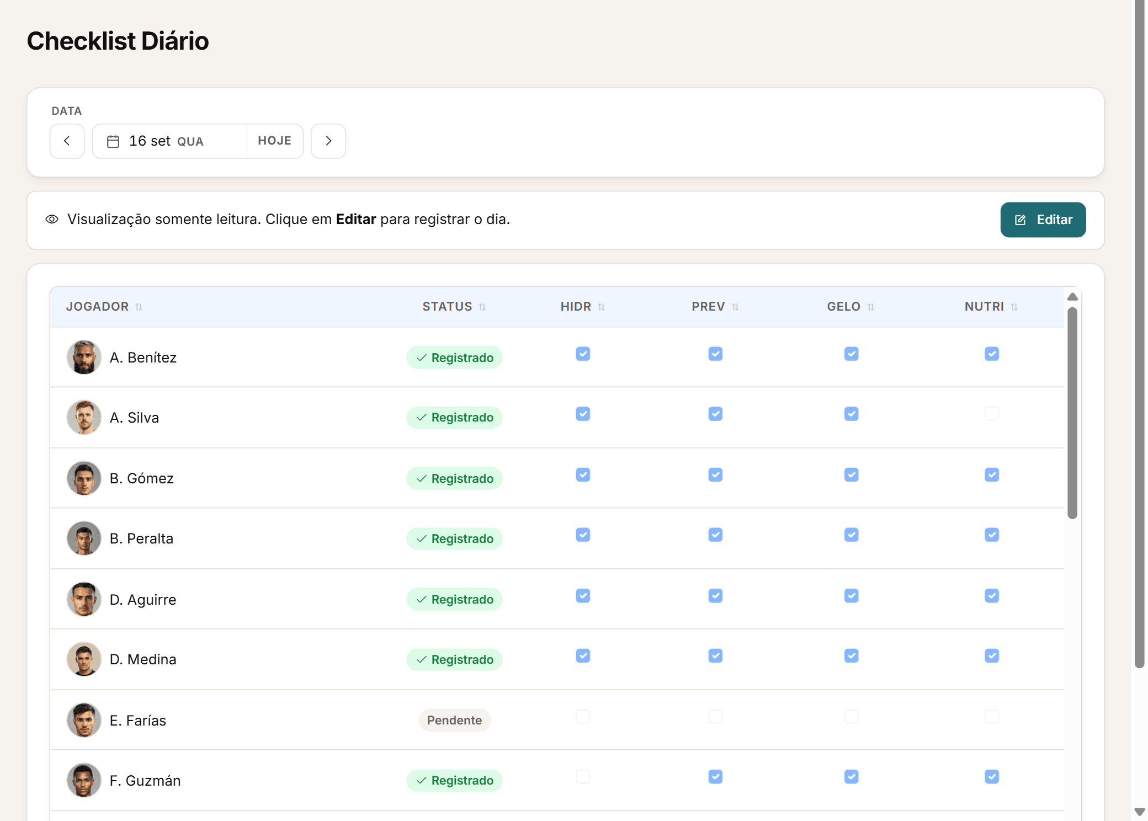Image resolution: width=1148 pixels, height=821 pixels.
Task: Toggle F. Guzmán's HIDR checkbox
Action: pyautogui.click(x=583, y=777)
